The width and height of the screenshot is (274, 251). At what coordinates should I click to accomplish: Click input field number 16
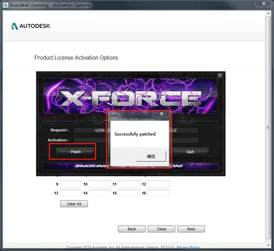pos(158,193)
